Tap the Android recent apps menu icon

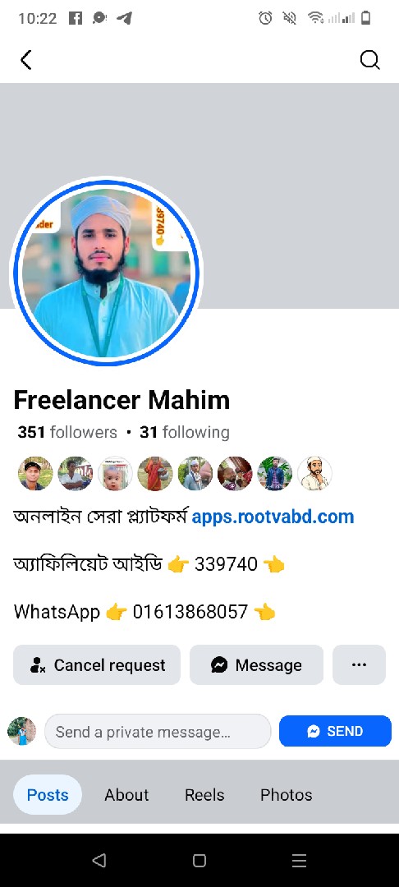tap(299, 861)
